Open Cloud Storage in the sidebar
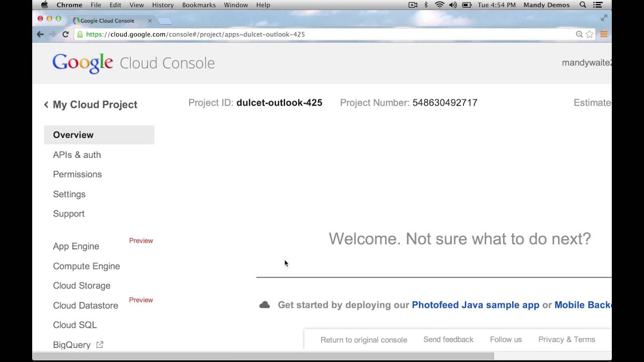Screen dimensions: 644x362 click(x=82, y=286)
